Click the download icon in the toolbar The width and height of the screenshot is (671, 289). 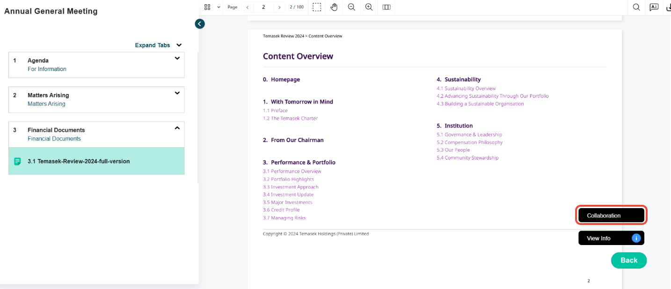point(668,7)
